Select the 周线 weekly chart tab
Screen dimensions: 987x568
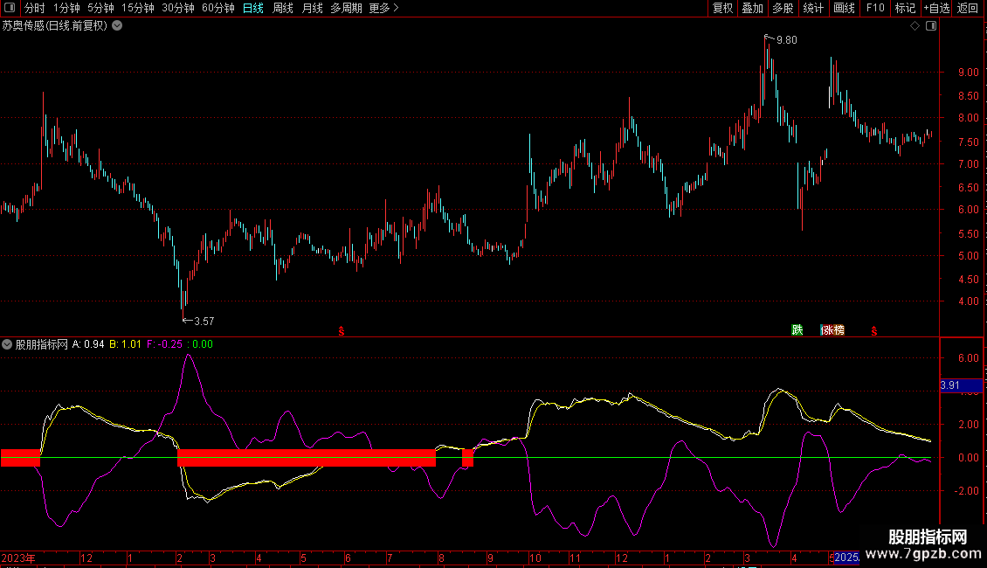point(283,8)
